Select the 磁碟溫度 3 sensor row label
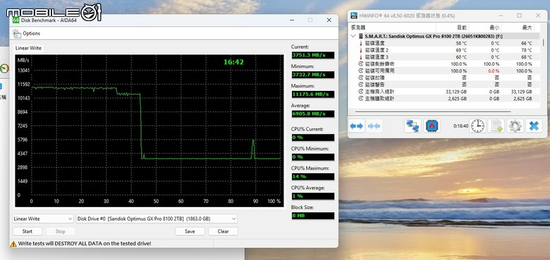The image size is (550, 260). tap(377, 57)
